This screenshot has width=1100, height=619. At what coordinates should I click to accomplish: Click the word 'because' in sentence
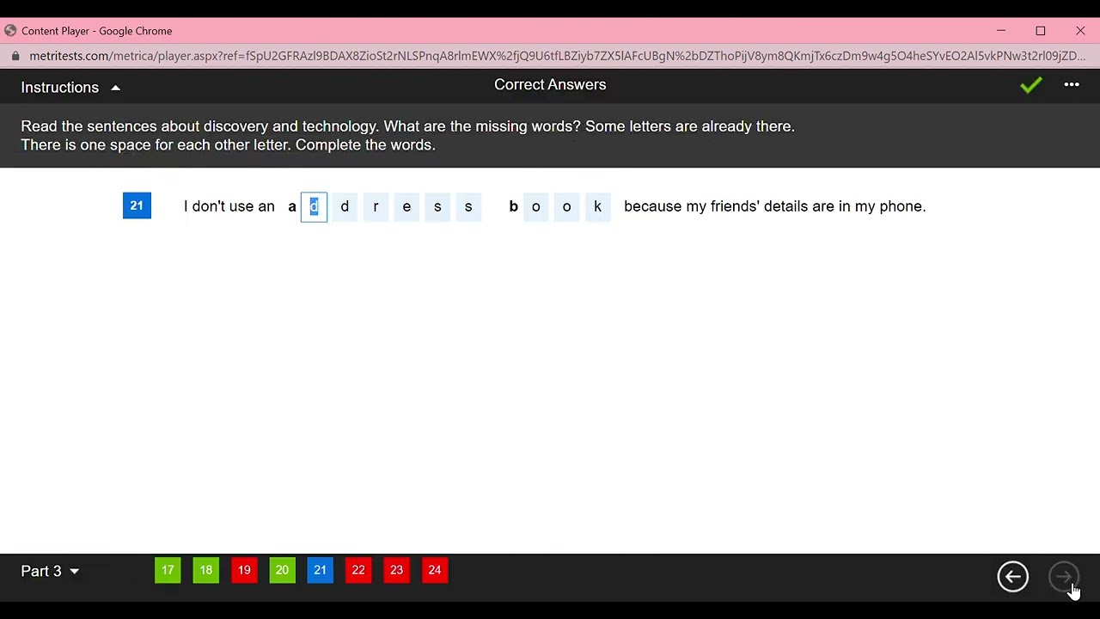click(652, 206)
